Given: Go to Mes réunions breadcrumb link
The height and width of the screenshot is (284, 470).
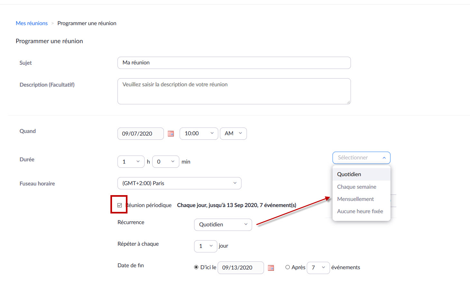Looking at the screenshot, I should click(32, 23).
